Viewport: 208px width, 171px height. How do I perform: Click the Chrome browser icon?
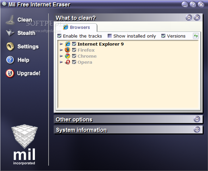point(67,56)
